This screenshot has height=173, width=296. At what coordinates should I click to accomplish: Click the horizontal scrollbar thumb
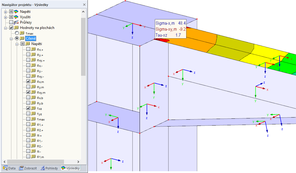tap(36, 162)
